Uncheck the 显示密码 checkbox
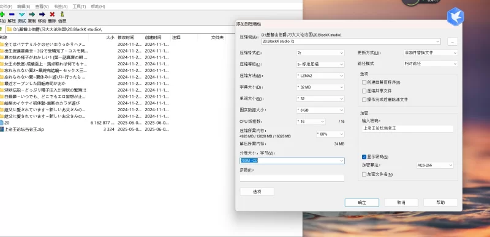This screenshot has width=490, height=237. tap(364, 157)
